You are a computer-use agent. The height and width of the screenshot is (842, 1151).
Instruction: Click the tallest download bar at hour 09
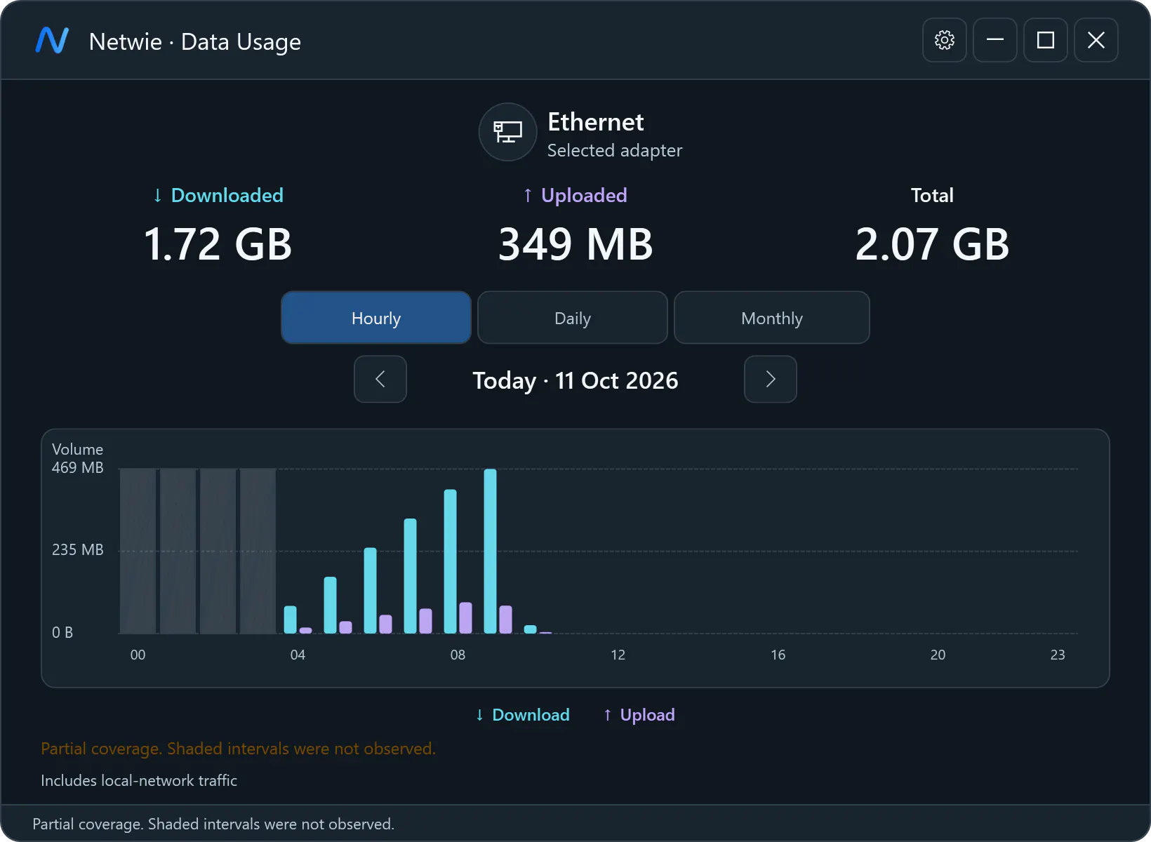pos(491,552)
